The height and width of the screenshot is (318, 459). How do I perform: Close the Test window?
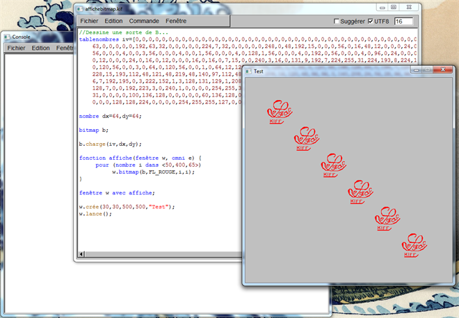coord(443,69)
